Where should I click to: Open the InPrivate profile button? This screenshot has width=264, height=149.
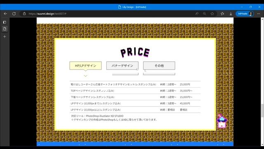click(245, 14)
